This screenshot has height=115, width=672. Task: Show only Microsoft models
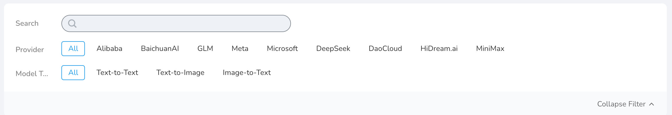point(282,49)
